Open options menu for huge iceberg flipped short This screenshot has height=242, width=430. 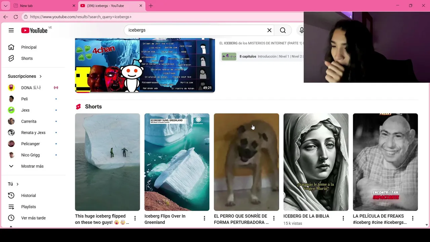(135, 218)
